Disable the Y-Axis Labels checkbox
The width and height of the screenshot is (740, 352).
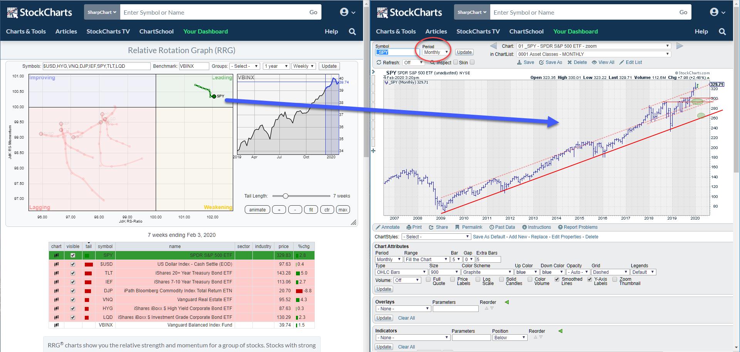589,280
